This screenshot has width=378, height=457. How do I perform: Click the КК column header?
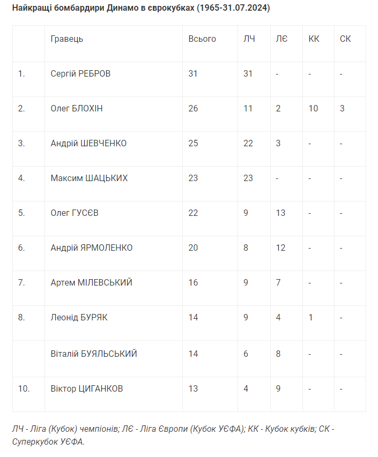pyautogui.click(x=314, y=39)
